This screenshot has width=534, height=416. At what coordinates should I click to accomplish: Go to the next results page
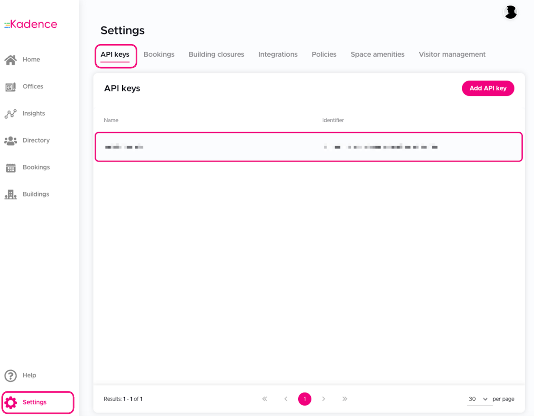(x=324, y=399)
